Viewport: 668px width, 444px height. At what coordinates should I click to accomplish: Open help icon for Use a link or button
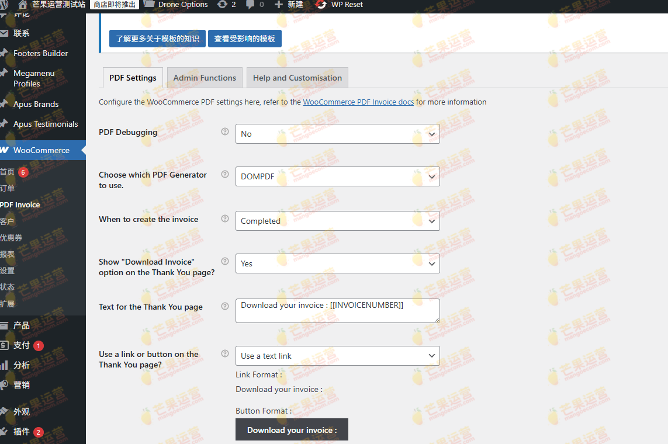coord(225,353)
